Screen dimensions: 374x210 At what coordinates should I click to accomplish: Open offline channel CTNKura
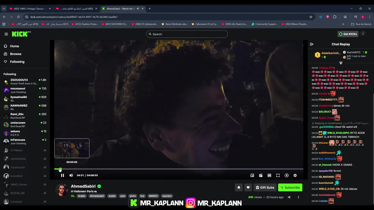coord(25,150)
